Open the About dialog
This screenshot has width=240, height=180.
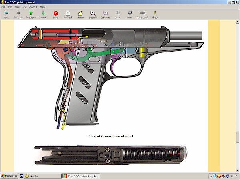pos(155,15)
